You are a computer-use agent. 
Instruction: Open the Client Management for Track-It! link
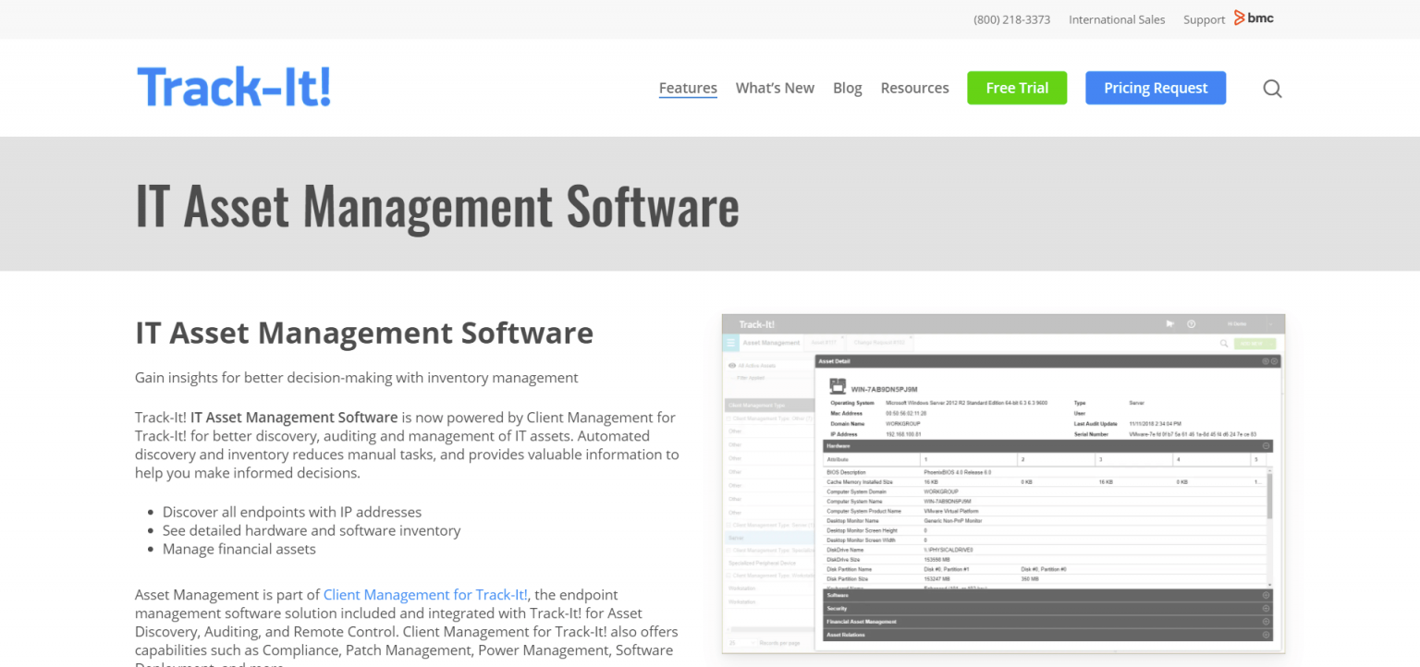425,594
